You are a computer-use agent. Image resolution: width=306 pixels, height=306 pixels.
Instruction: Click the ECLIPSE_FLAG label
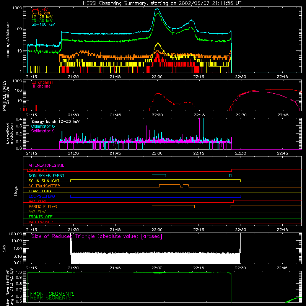(x=42, y=196)
